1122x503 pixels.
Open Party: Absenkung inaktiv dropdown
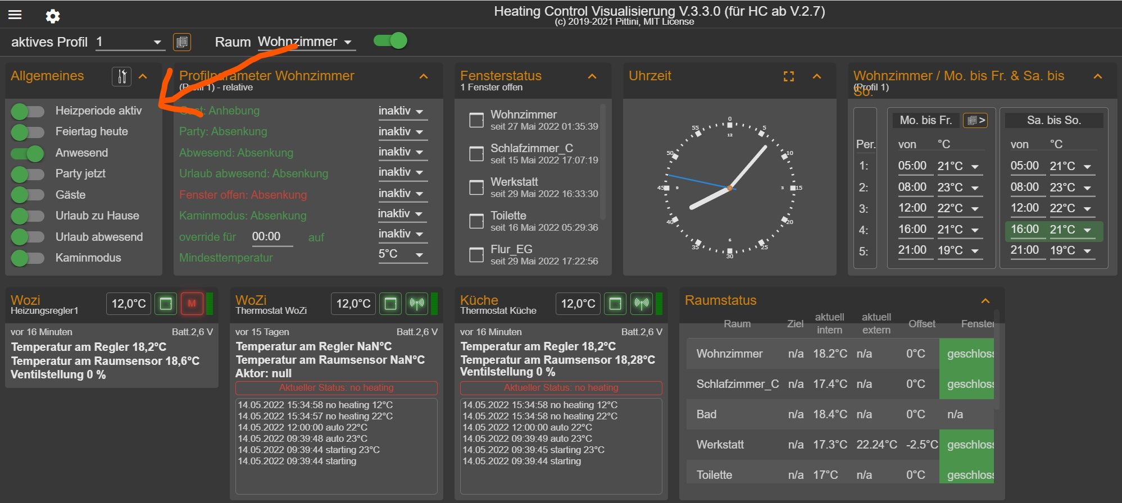point(403,131)
